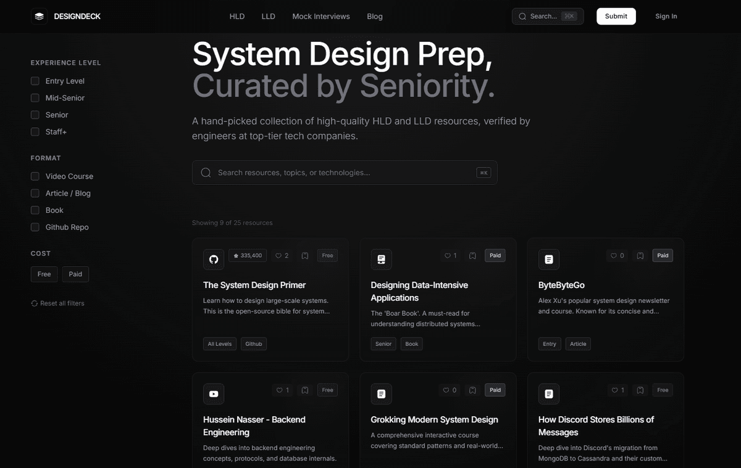Viewport: 741px width, 468px height.
Task: Click magnifier icon in header search box
Action: pos(522,17)
